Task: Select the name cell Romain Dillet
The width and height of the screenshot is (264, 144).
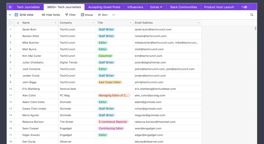Action: coord(36,36)
